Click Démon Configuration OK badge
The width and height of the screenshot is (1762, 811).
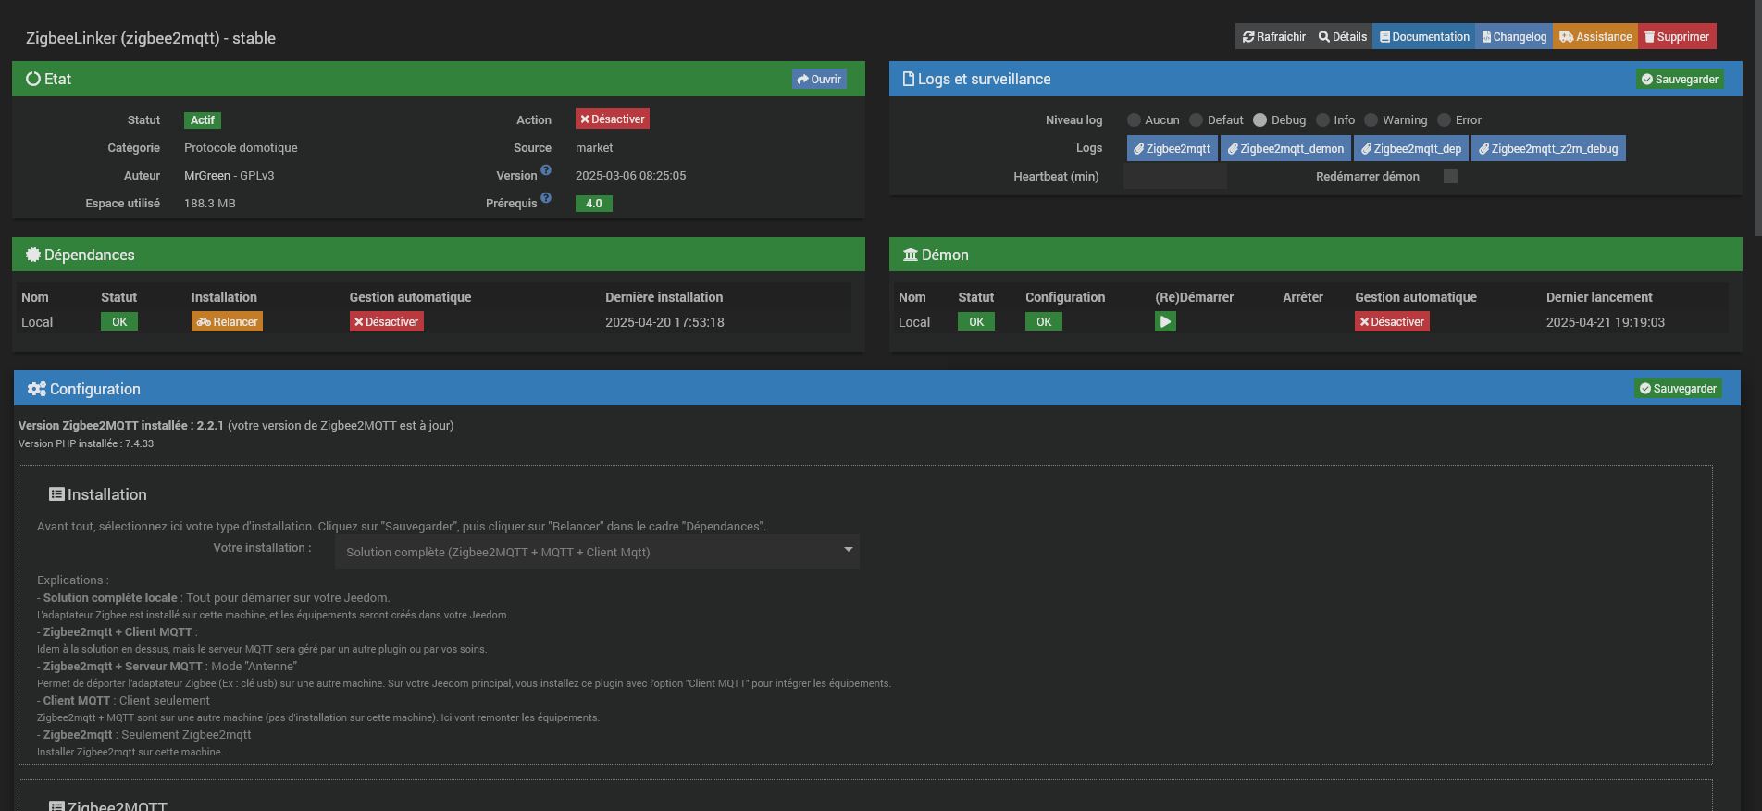coord(1044,322)
